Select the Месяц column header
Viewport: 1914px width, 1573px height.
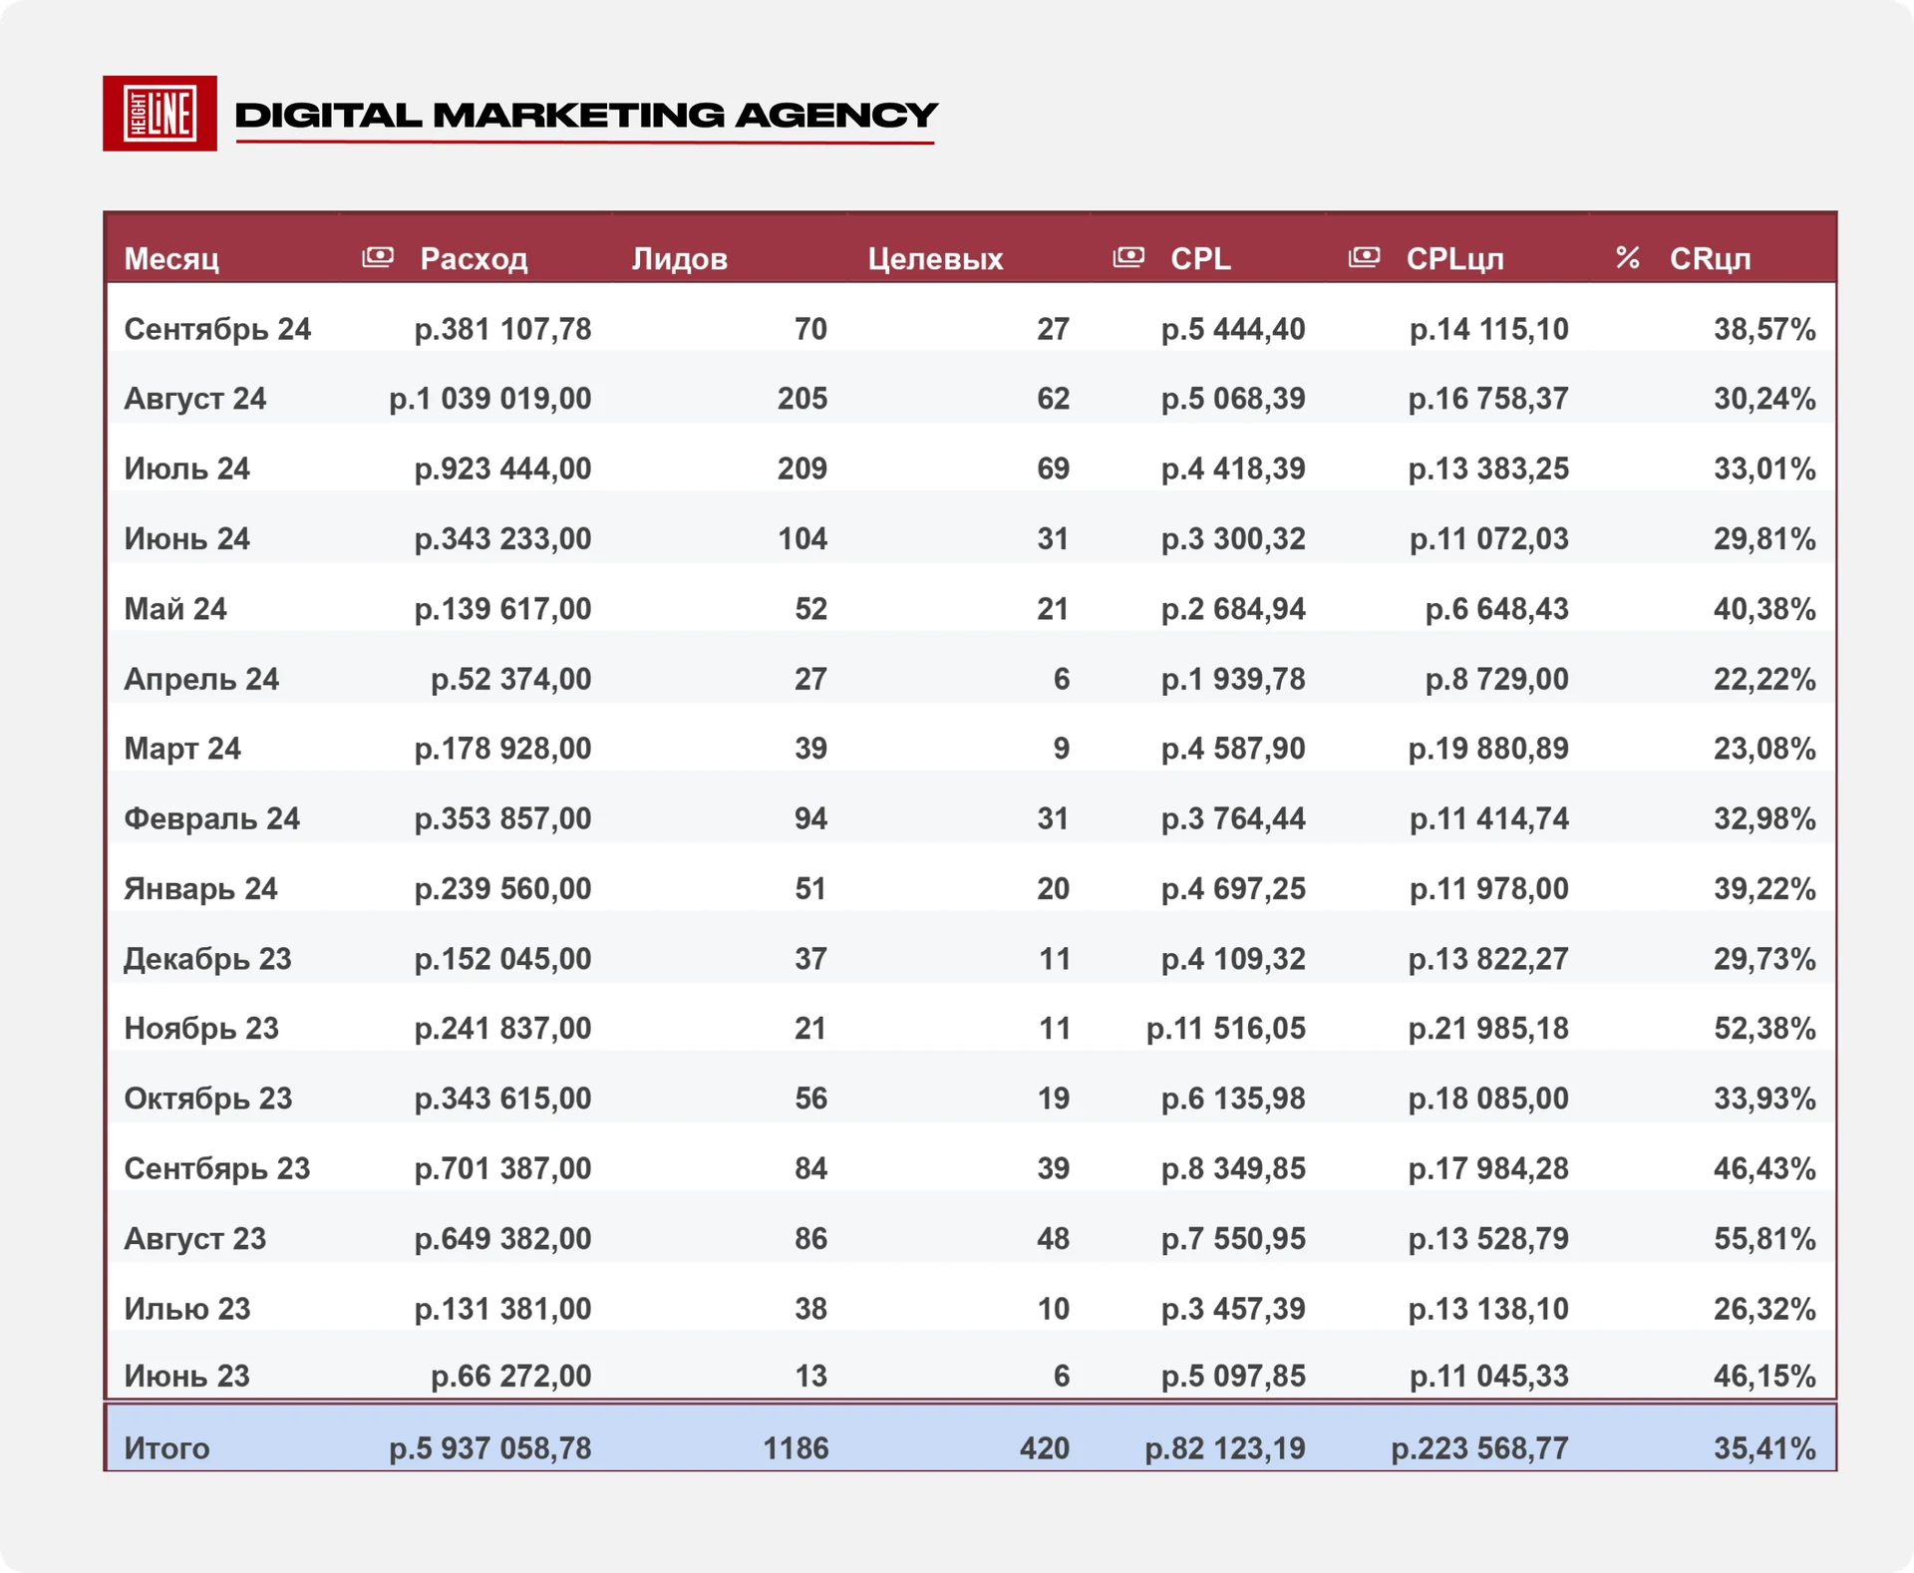click(171, 259)
